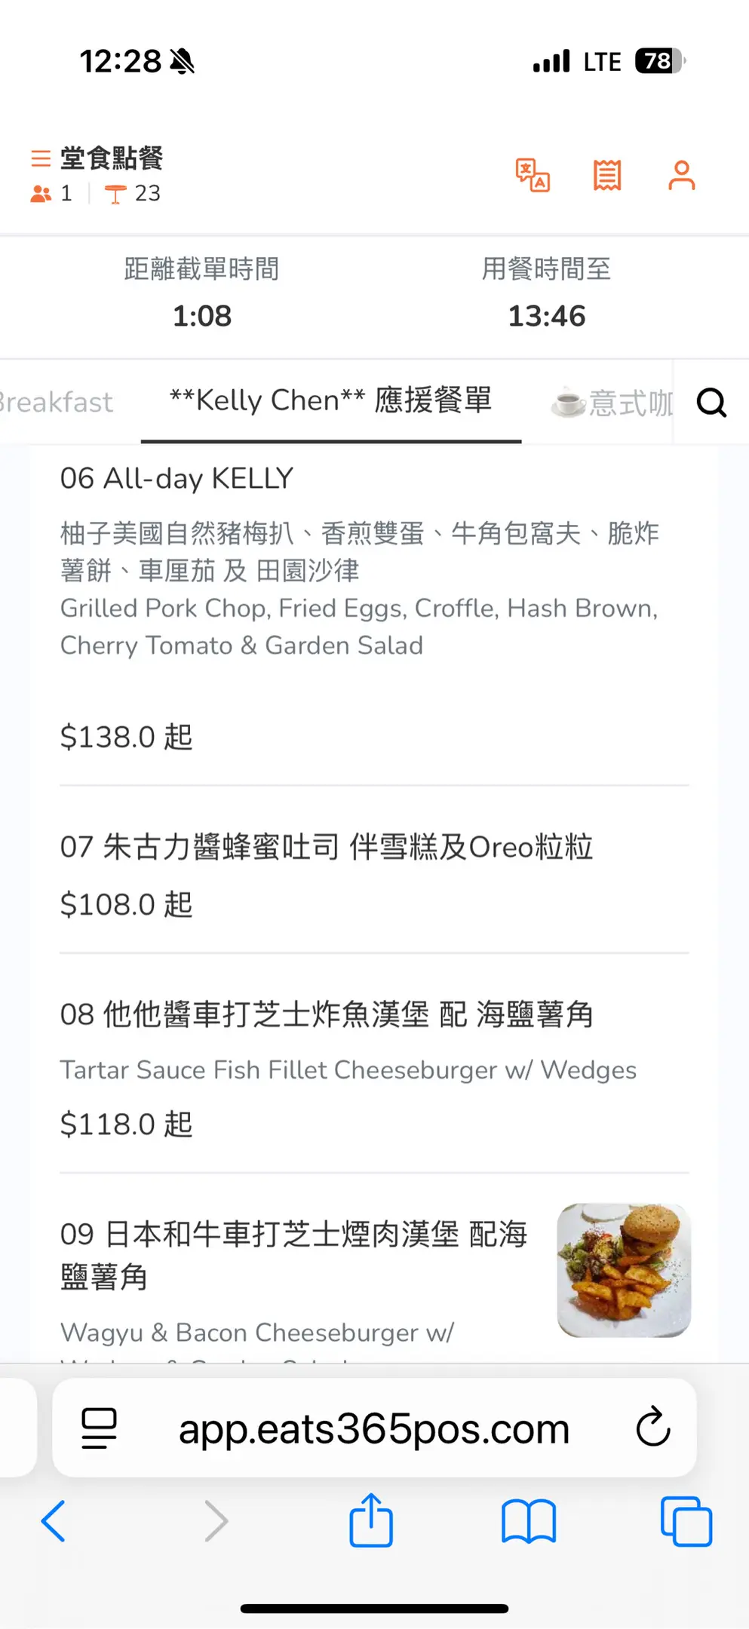Tap the app.eats365pos.com address field
The height and width of the screenshot is (1629, 749).
click(x=373, y=1428)
